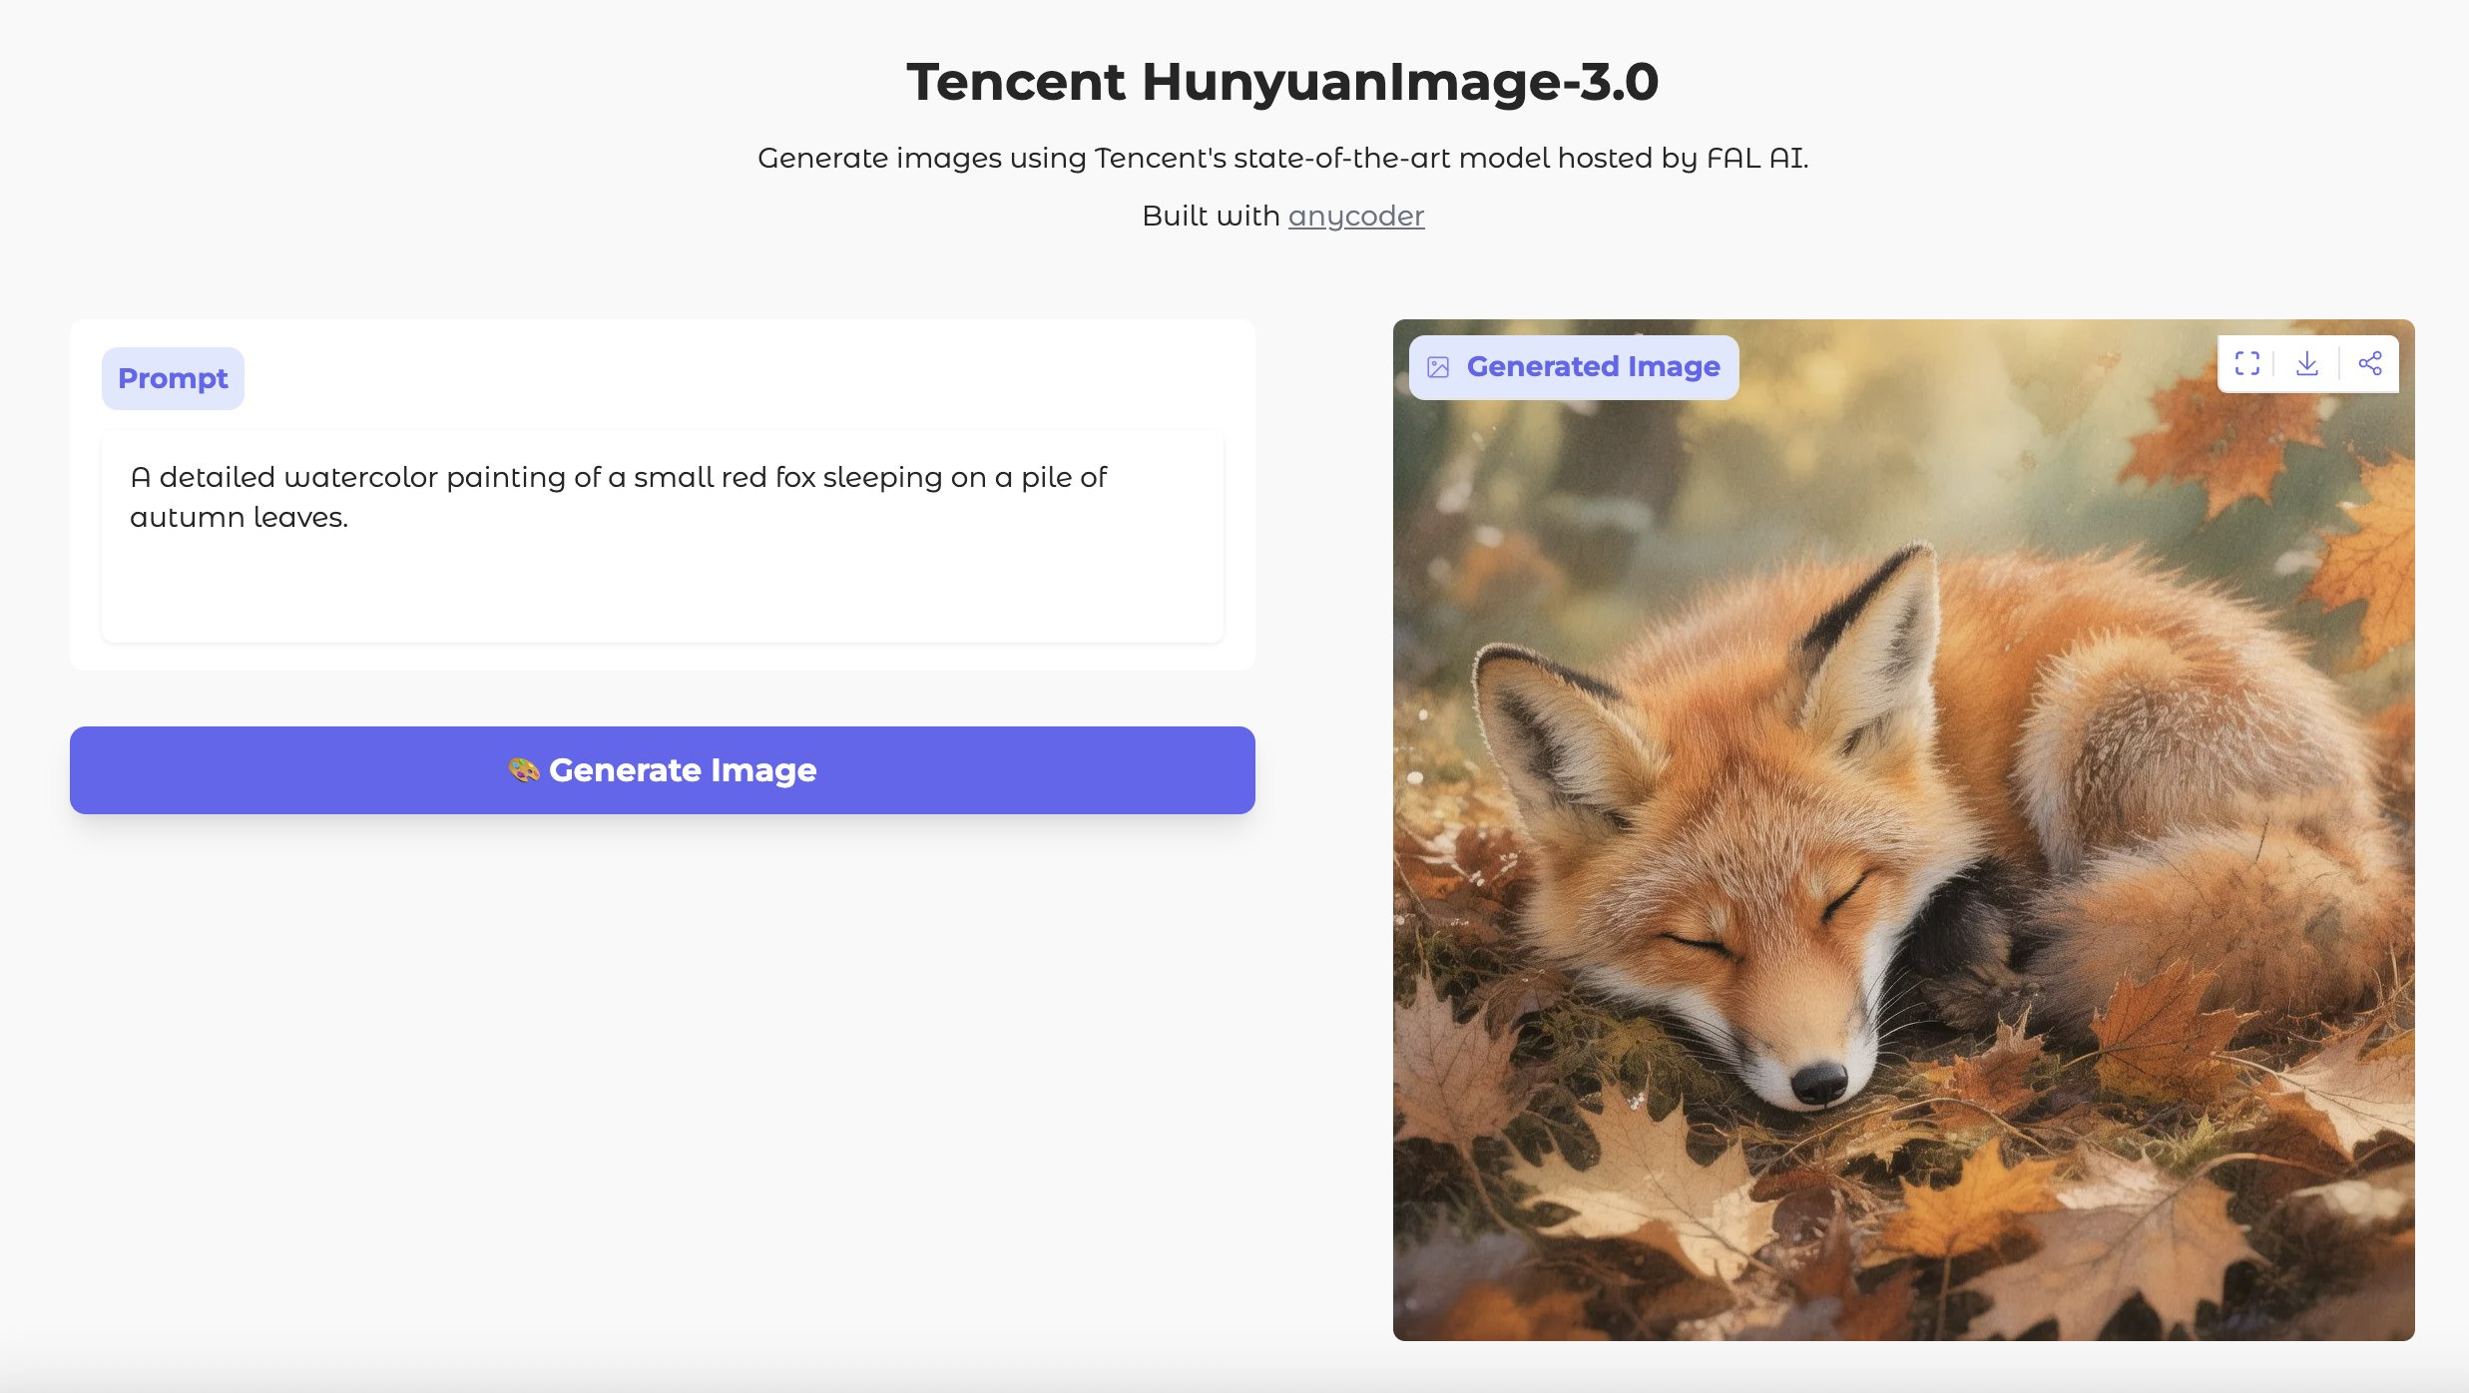This screenshot has height=1393, width=2469.
Task: Download the generated fox image
Action: pos(2306,363)
